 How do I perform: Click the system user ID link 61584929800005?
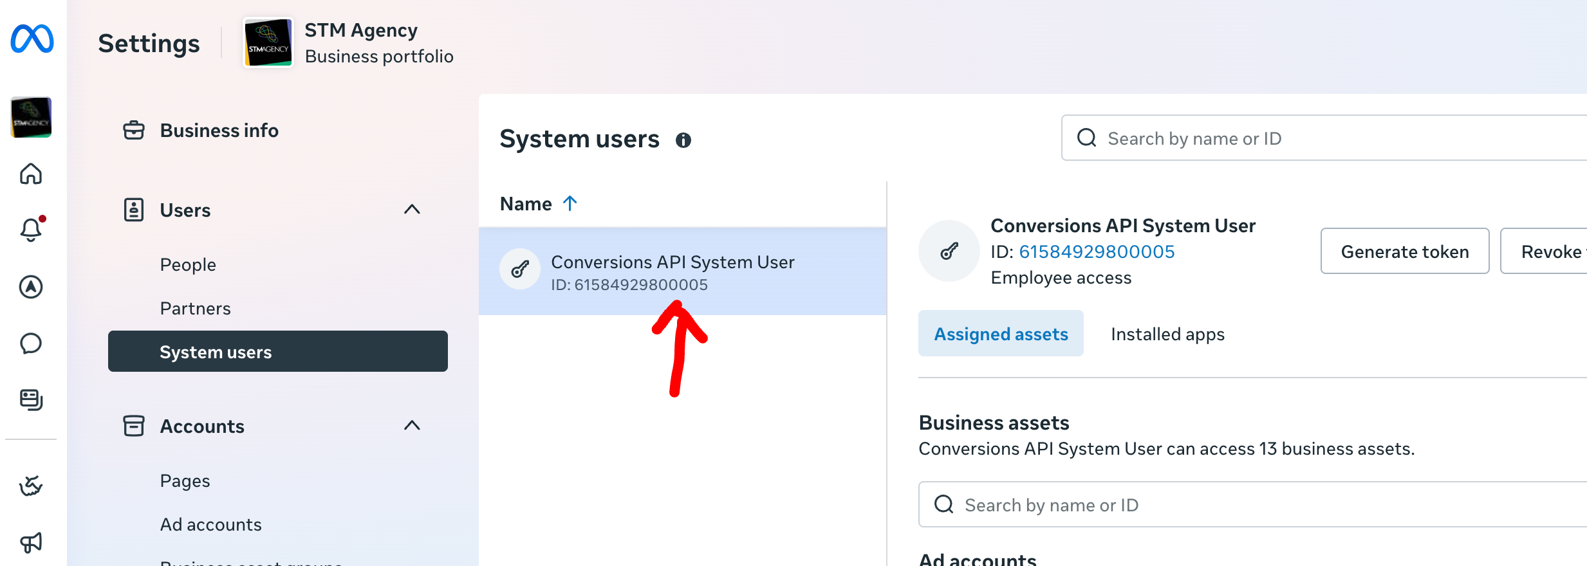(1097, 251)
